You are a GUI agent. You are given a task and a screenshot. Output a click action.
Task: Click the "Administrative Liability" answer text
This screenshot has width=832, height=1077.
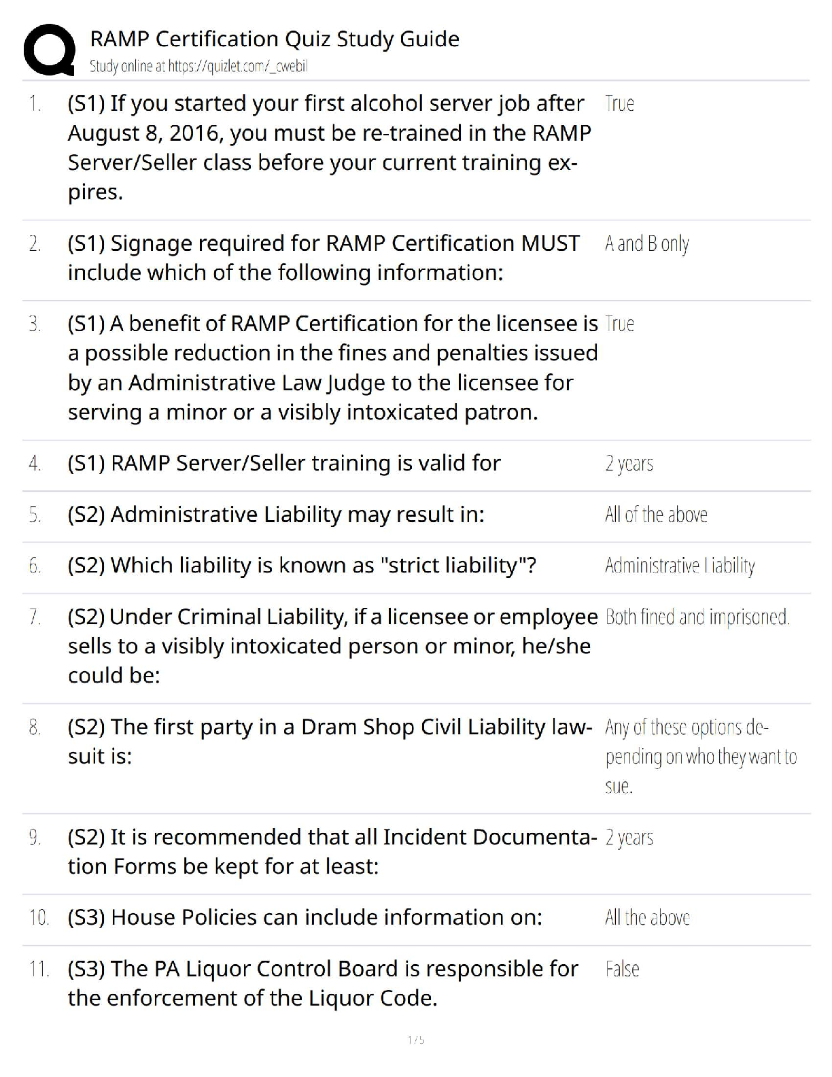680,566
